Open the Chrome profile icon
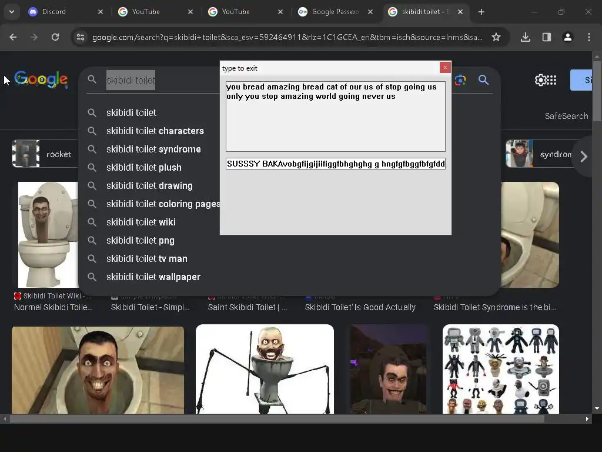The image size is (602, 452). click(568, 37)
